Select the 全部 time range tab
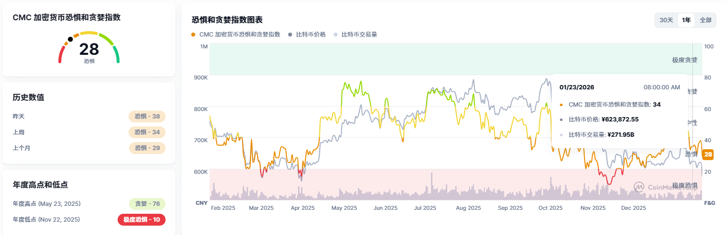The image size is (726, 235). (705, 20)
